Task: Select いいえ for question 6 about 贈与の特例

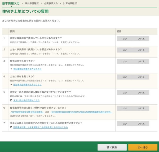Action: click(x=141, y=108)
